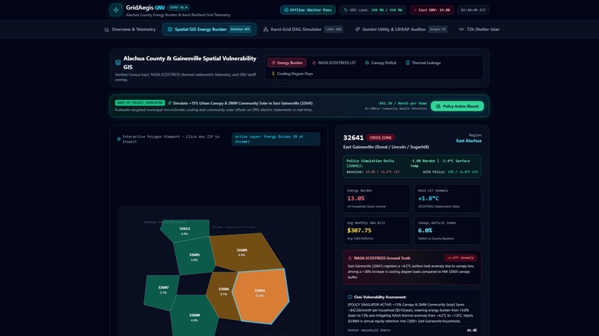The image size is (599, 336).
Task: Click the East Alachua region link
Action: coord(468,141)
